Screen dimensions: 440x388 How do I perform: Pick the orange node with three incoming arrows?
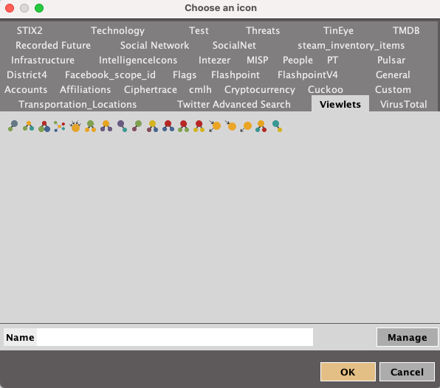pos(75,126)
